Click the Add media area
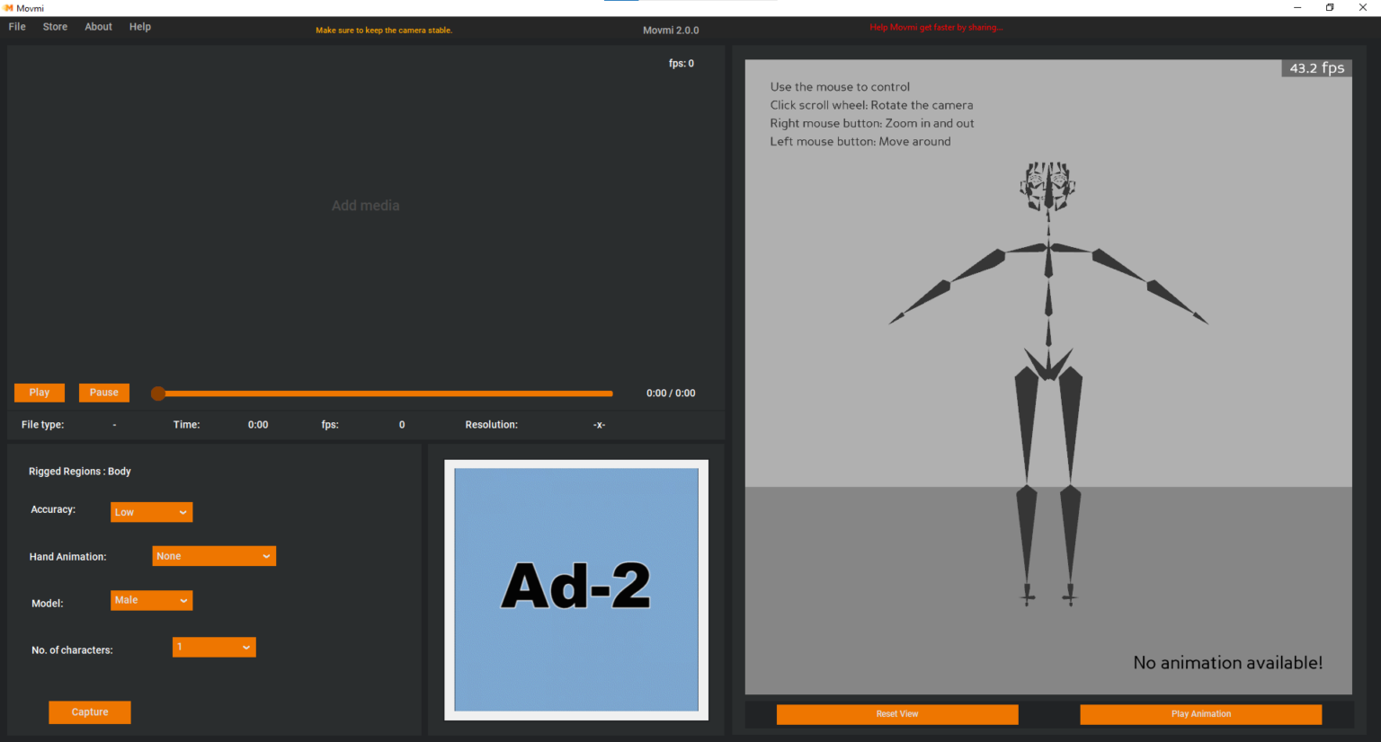The image size is (1381, 742). coord(365,205)
